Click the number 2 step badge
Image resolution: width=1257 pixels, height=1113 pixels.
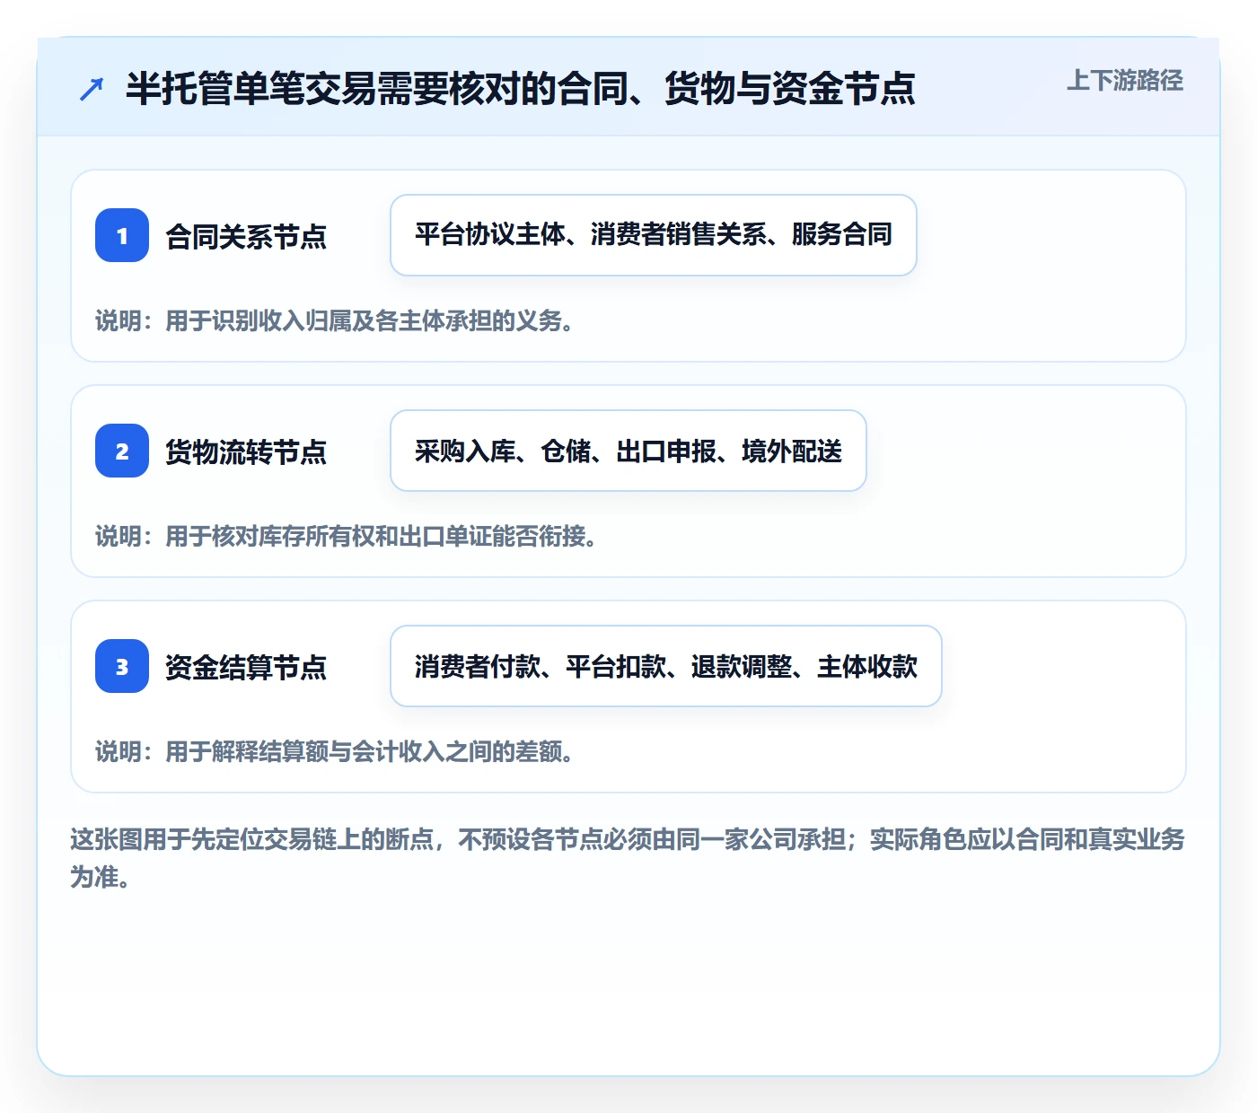122,451
